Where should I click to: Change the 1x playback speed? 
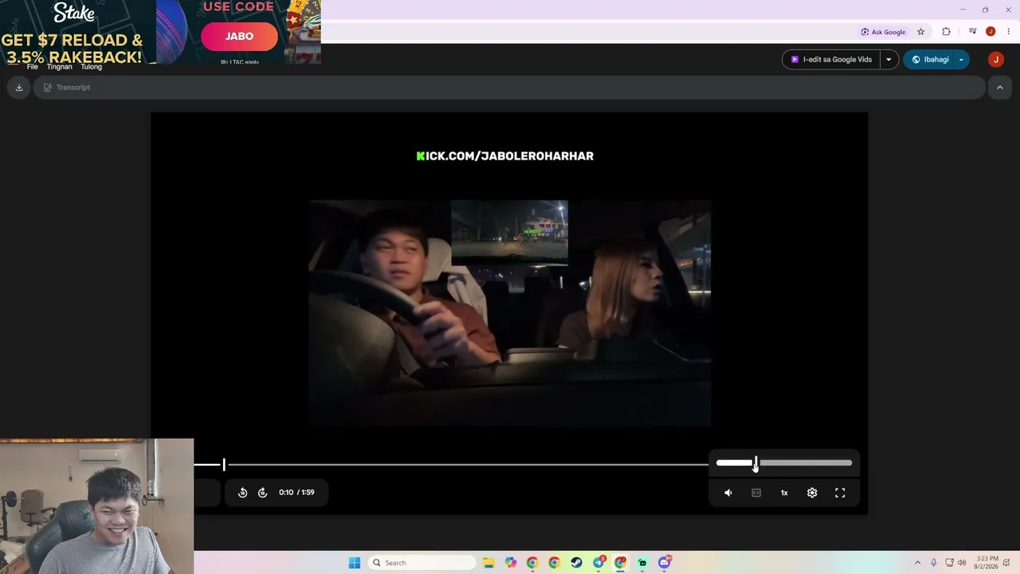784,493
